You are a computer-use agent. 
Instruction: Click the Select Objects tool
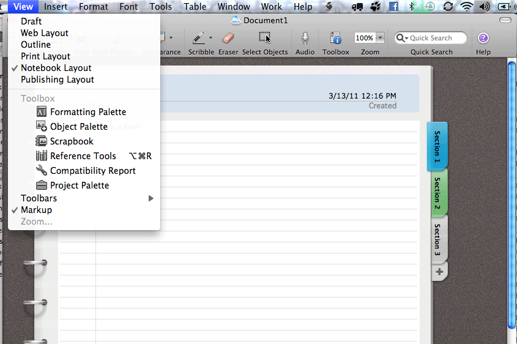click(x=264, y=38)
